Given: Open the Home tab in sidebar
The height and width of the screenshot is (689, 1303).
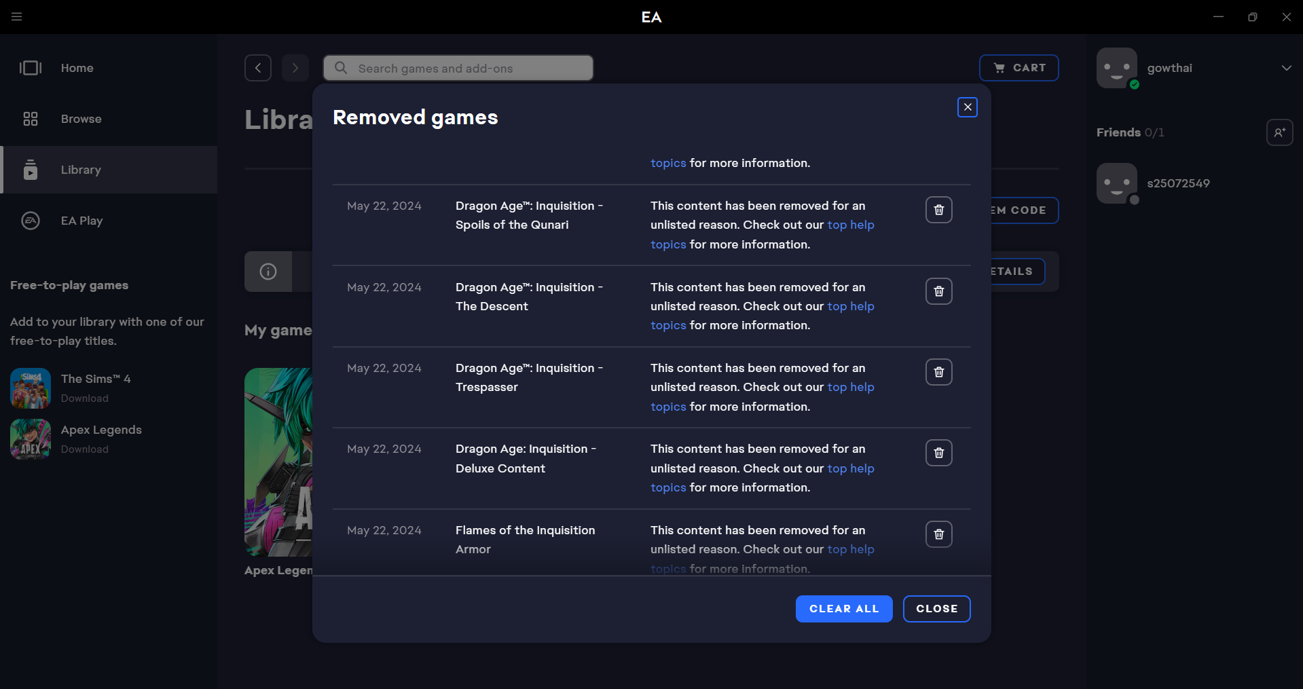Looking at the screenshot, I should (x=77, y=68).
